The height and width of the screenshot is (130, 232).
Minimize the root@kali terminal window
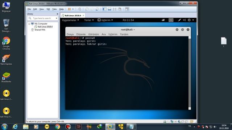177,30
